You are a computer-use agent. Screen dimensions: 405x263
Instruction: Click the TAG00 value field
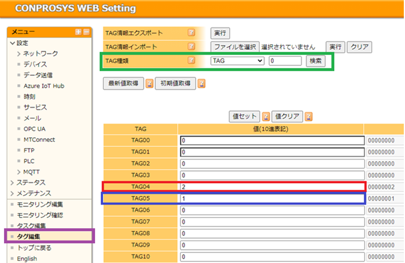[272, 141]
